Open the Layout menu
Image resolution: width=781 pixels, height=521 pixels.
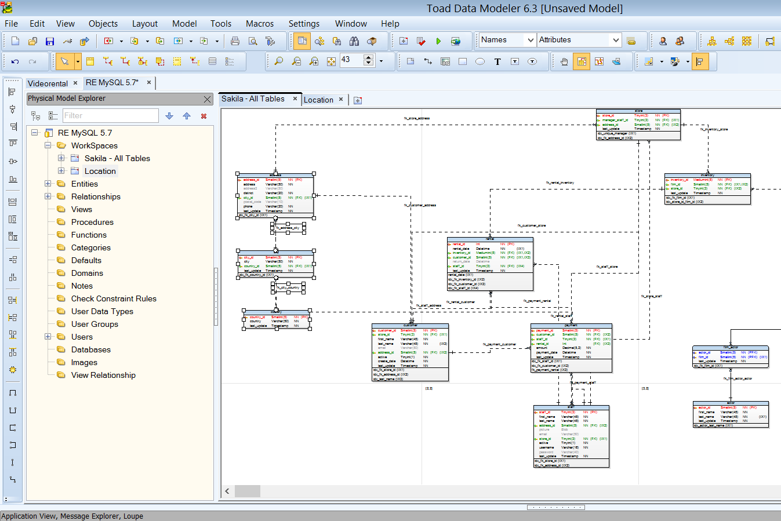pos(145,24)
